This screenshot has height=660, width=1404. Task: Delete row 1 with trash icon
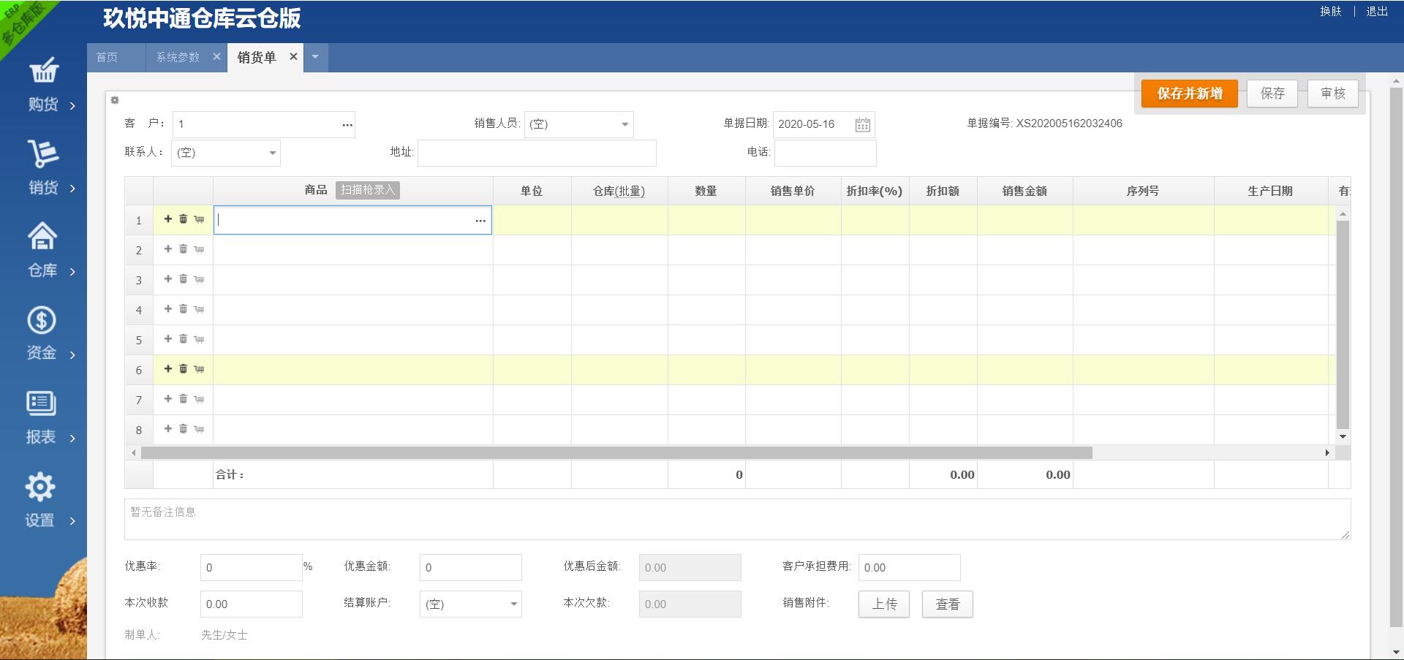tap(184, 219)
